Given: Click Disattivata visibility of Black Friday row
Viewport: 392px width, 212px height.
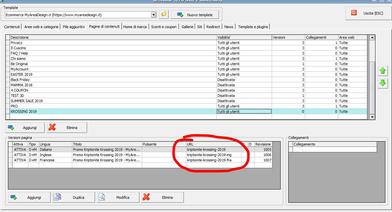Looking at the screenshot, I should [x=244, y=80].
